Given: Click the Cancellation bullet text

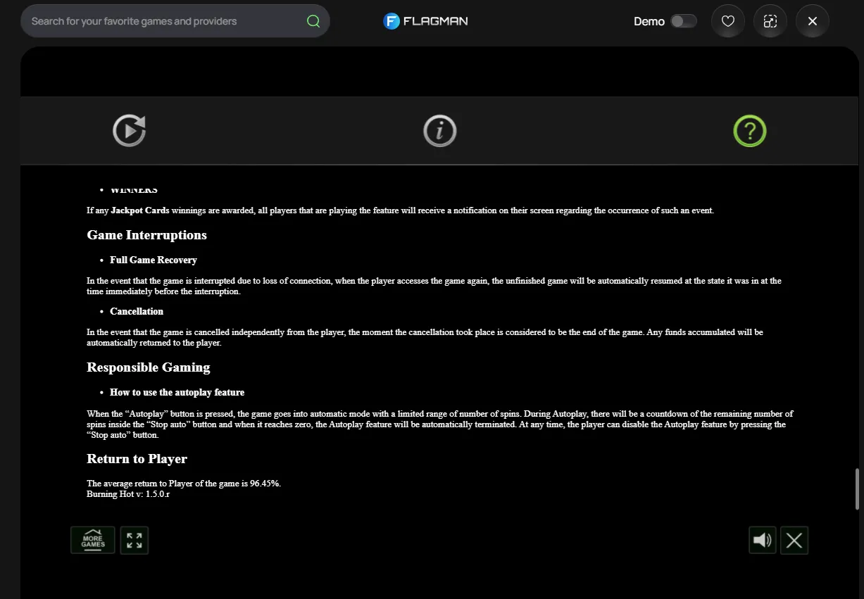Looking at the screenshot, I should coord(137,311).
